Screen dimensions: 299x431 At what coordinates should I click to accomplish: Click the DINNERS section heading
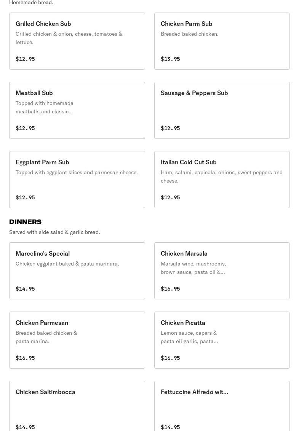(x=25, y=222)
